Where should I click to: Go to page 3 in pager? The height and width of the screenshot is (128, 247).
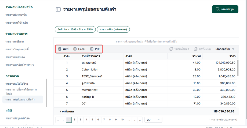tap(80, 120)
